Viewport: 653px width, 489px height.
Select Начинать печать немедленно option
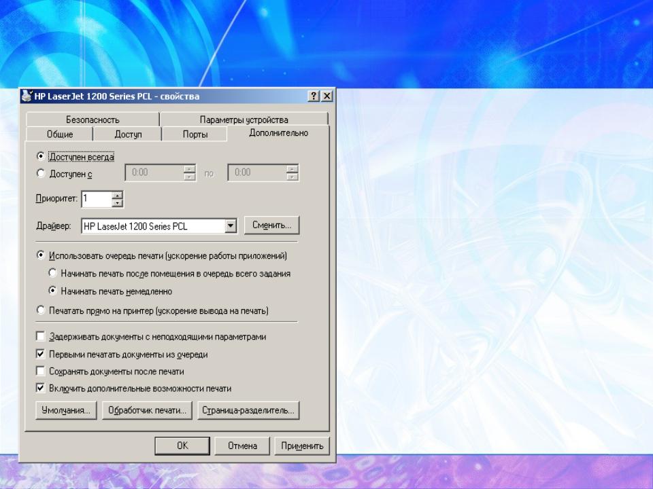click(52, 291)
